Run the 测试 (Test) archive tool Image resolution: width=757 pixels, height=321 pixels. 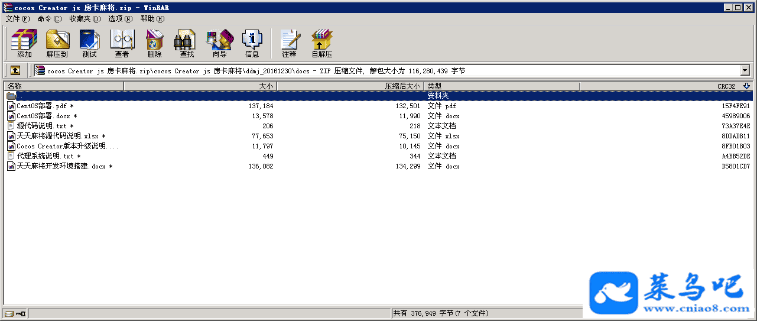pos(89,43)
